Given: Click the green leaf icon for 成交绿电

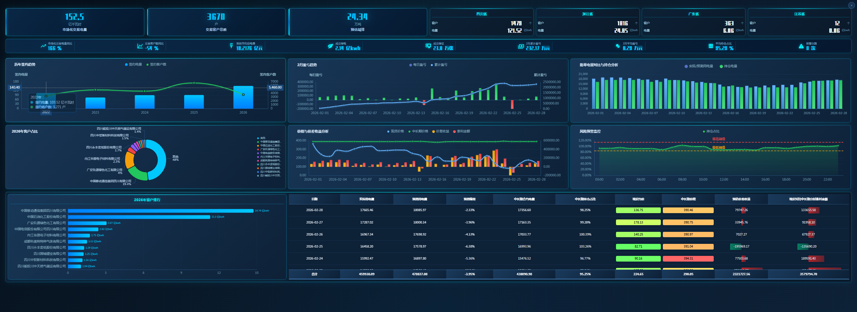Looking at the screenshot, I should point(330,46).
